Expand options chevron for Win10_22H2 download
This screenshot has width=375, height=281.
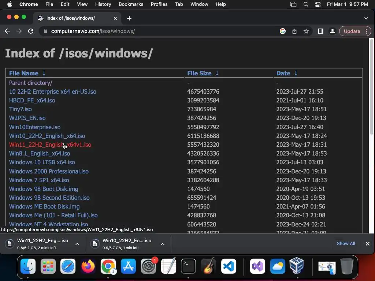pyautogui.click(x=163, y=244)
